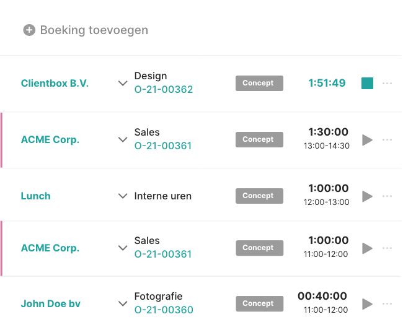This screenshot has width=403, height=322.
Task: Click Concept badge on Clientbox B.V. row
Action: 259,83
